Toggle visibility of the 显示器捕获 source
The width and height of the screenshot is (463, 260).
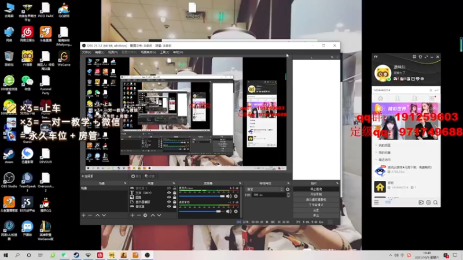click(x=169, y=202)
